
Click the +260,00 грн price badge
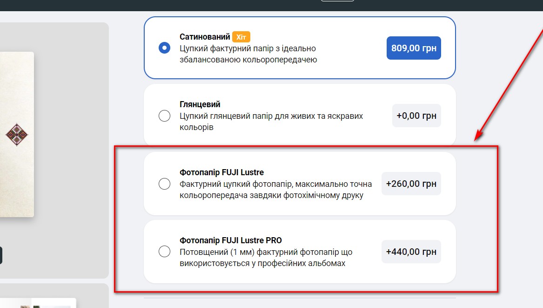(411, 184)
